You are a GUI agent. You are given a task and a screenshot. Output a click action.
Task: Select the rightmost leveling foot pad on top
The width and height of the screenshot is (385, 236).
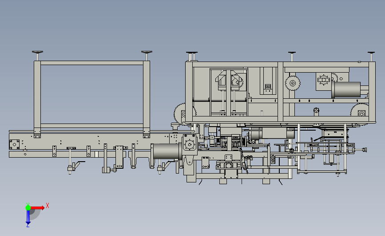371,53
